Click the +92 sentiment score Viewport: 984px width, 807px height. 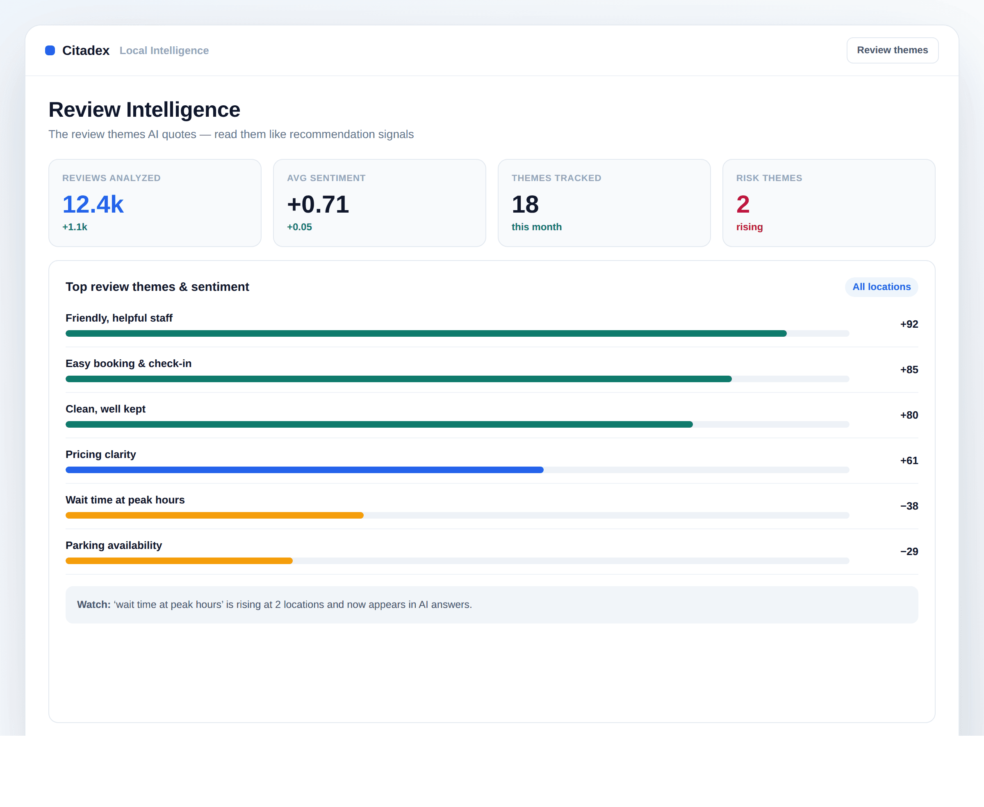tap(909, 324)
